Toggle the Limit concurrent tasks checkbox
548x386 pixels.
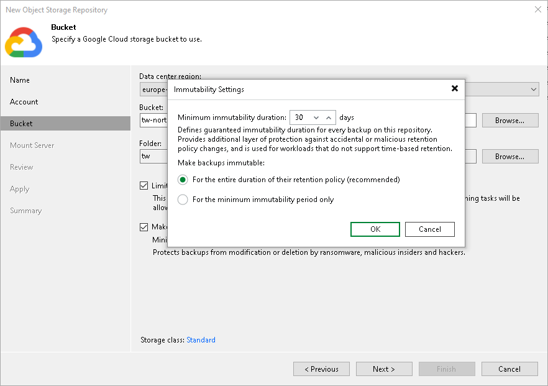pos(144,185)
